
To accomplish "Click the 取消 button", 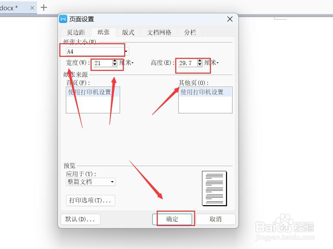I will point(216,219).
